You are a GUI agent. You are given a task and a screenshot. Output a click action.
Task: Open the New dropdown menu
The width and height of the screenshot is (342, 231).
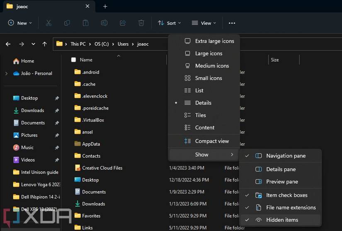pyautogui.click(x=20, y=23)
